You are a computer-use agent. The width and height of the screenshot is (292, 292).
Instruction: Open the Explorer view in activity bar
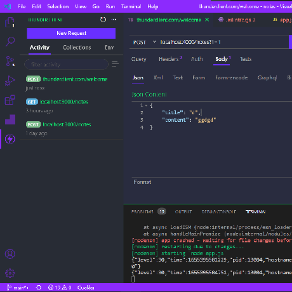[x=10, y=22]
